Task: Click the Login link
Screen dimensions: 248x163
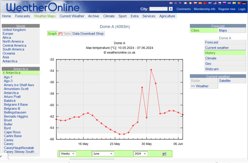Action: point(242,9)
